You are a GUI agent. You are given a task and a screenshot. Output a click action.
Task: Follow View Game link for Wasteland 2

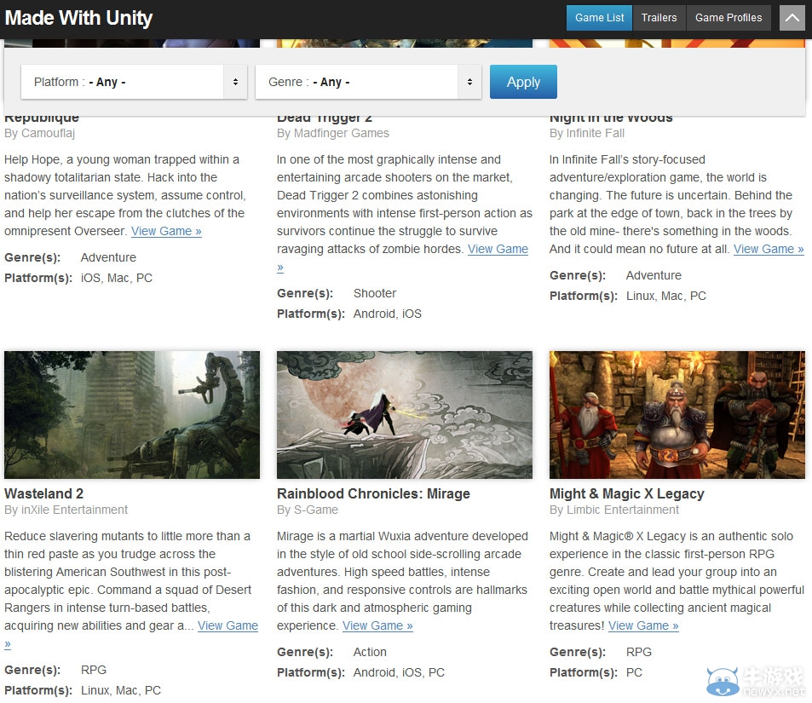(x=227, y=625)
